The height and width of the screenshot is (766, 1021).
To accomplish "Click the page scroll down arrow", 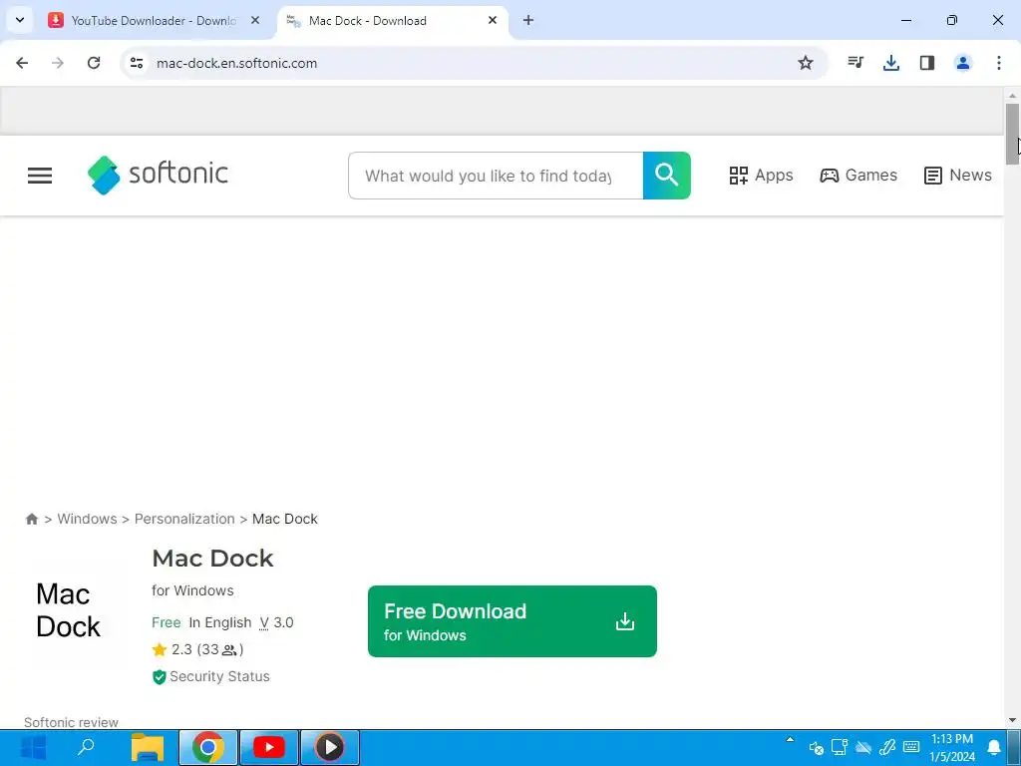I will 1012,720.
